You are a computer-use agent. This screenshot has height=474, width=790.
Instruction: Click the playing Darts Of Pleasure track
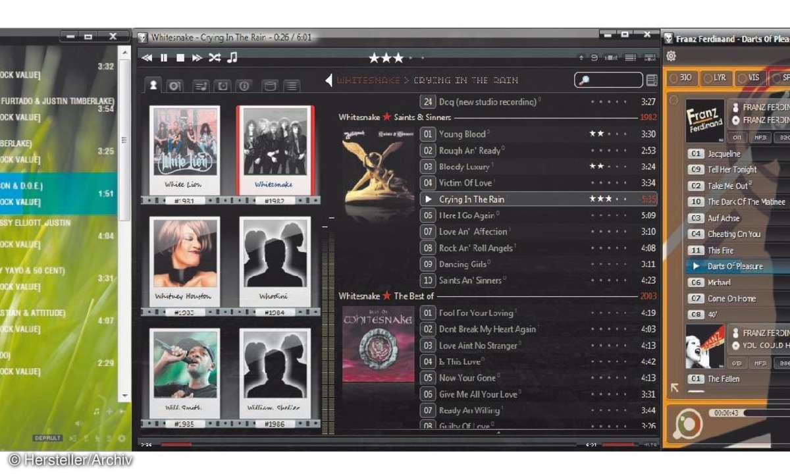coord(738,267)
